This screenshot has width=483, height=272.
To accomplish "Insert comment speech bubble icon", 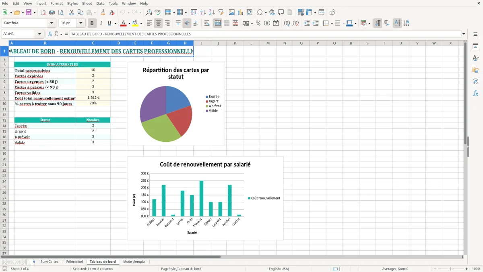I will tap(281, 12).
